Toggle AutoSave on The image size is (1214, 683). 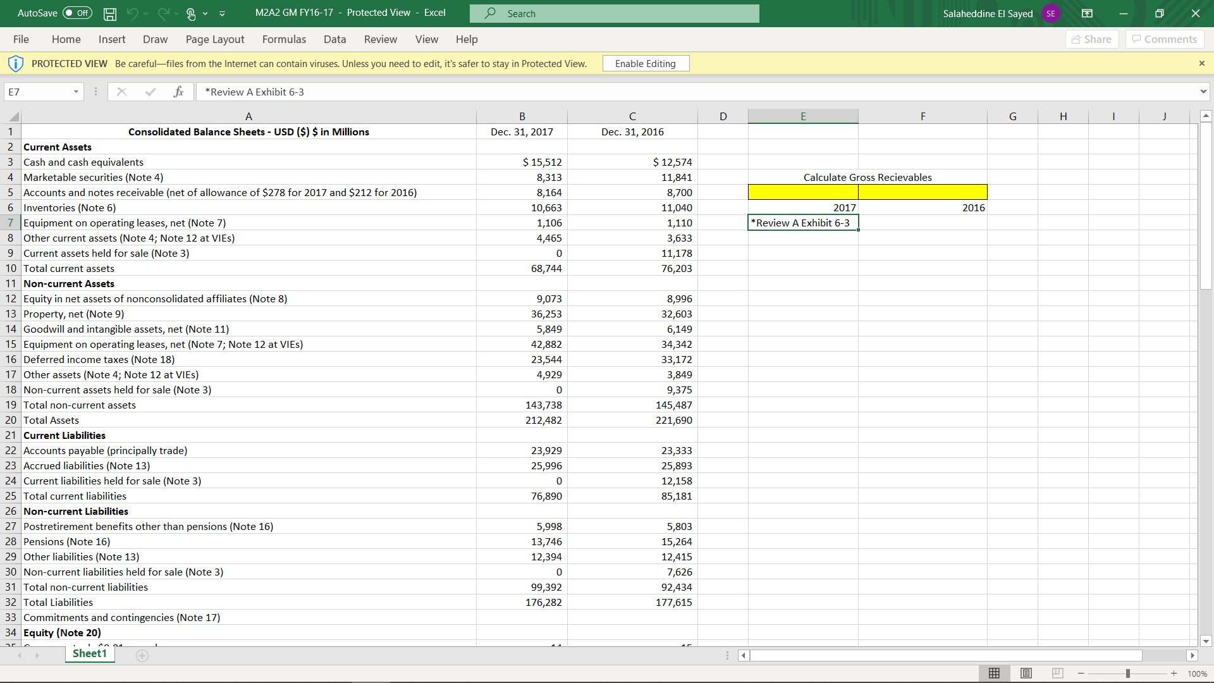[76, 13]
